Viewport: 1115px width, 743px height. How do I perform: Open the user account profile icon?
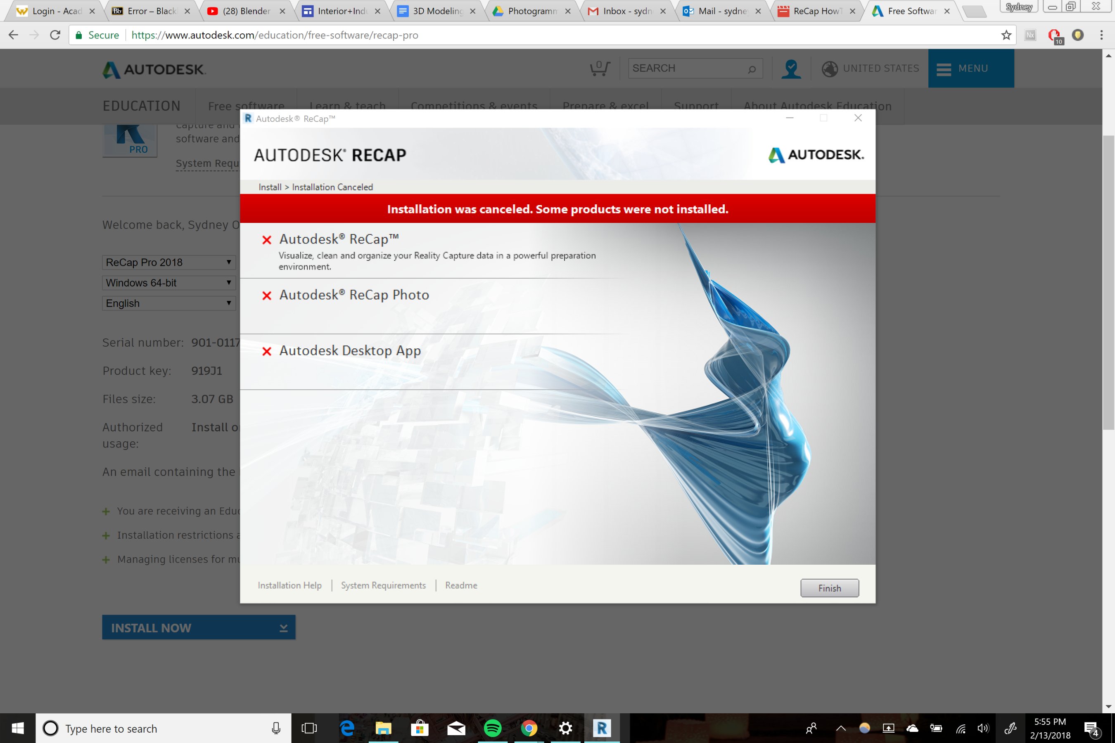coord(791,69)
